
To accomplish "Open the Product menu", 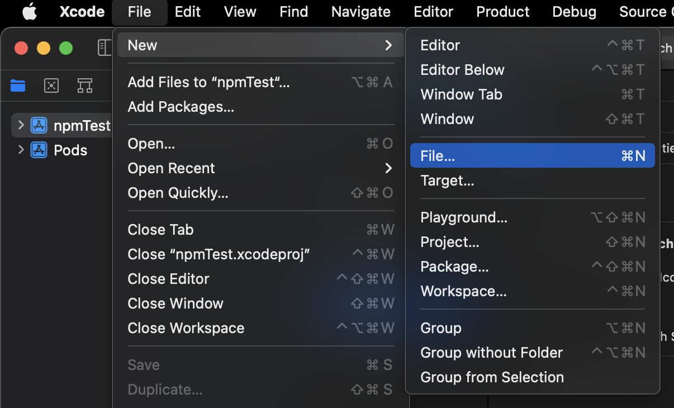I will coord(503,12).
